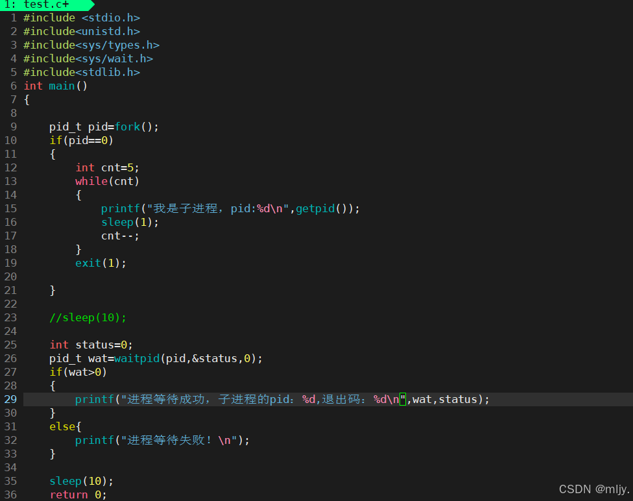Click opening brace on line 7
The height and width of the screenshot is (501, 633).
pyautogui.click(x=27, y=100)
